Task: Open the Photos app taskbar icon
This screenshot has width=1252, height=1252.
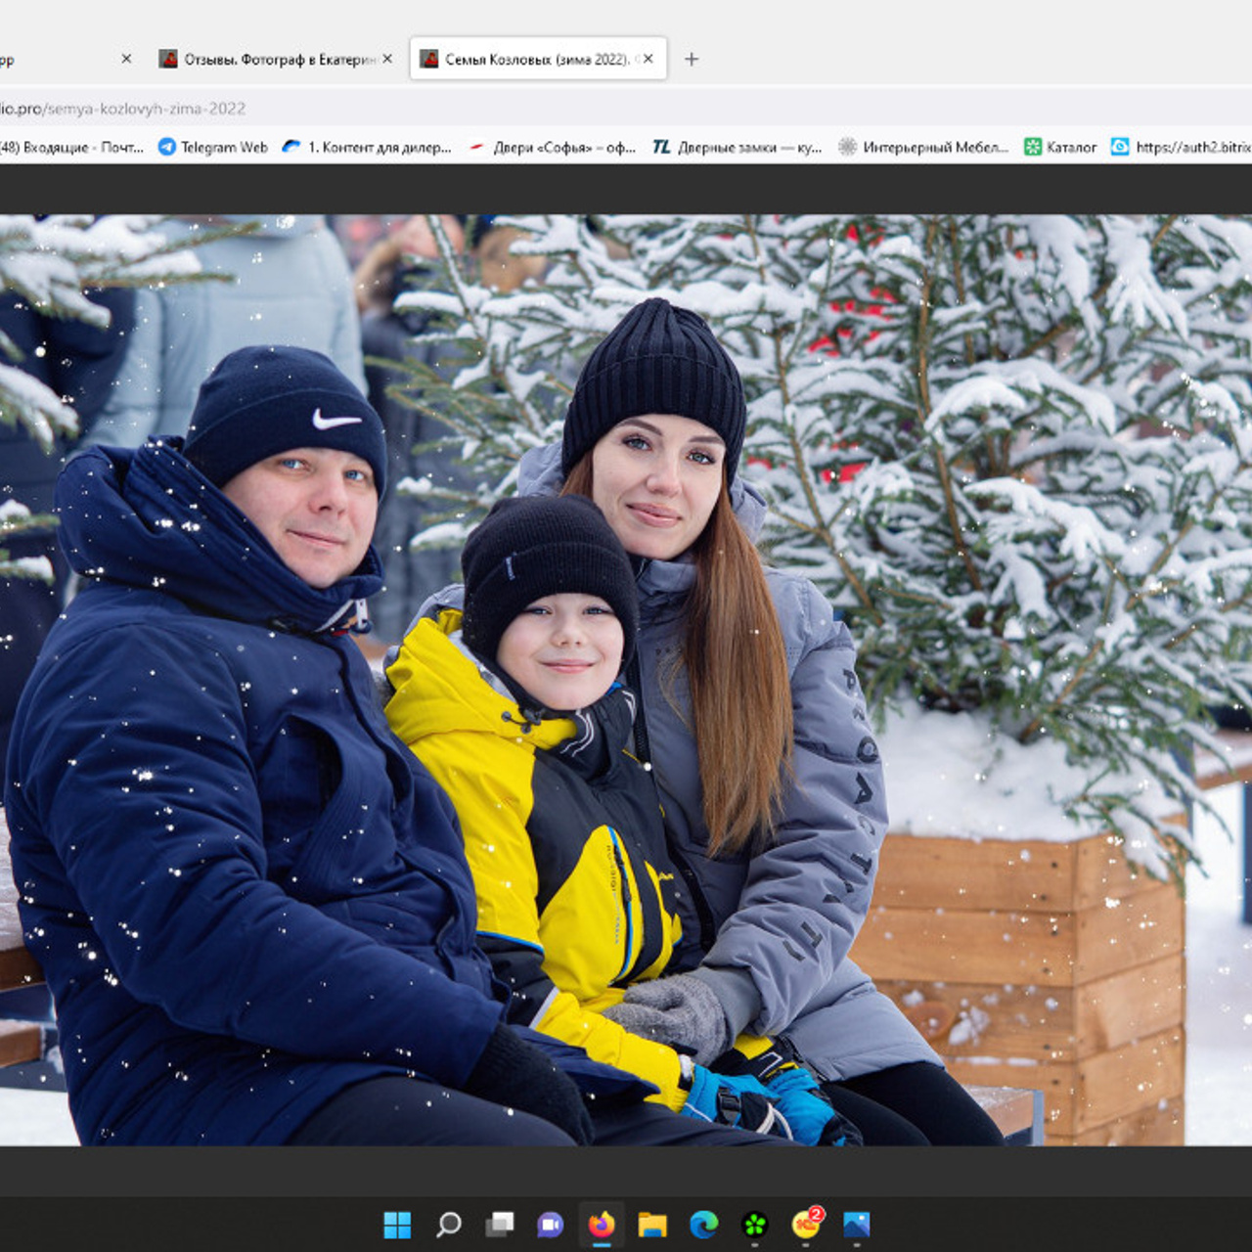Action: (857, 1224)
